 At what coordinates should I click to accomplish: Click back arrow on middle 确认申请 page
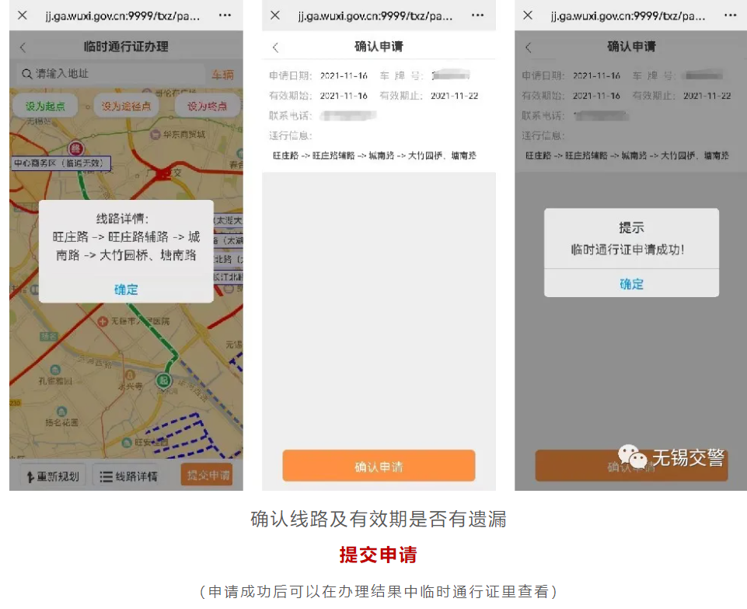tap(275, 47)
